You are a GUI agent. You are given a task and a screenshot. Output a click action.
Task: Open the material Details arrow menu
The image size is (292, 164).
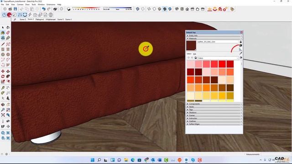click(241, 58)
